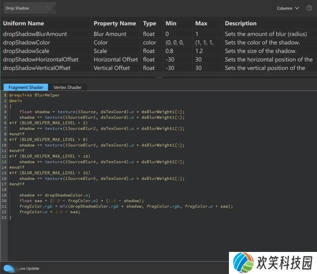Click the Min column header
Screen dimensions: 317x274
coord(171,23)
